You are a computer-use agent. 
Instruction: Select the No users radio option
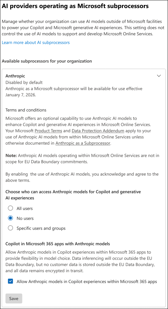coord(11,218)
